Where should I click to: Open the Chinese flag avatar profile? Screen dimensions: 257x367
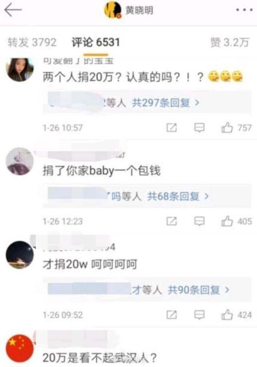pyautogui.click(x=20, y=348)
